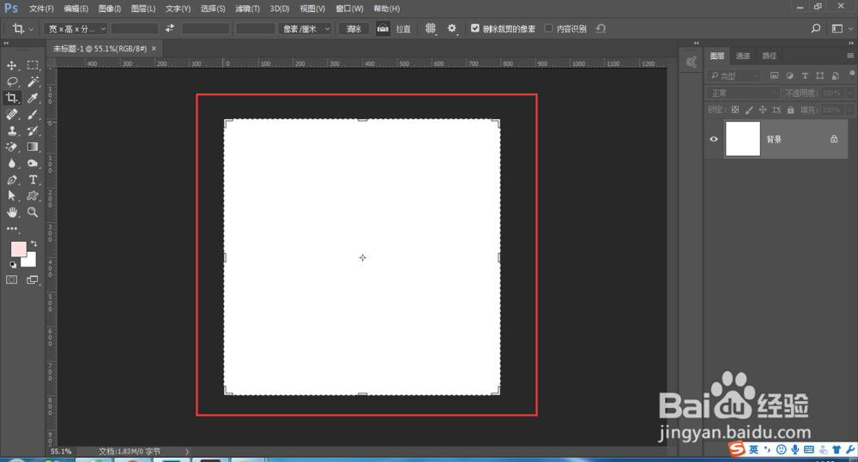Click the straighten level icon
This screenshot has width=858, height=462.
(383, 28)
